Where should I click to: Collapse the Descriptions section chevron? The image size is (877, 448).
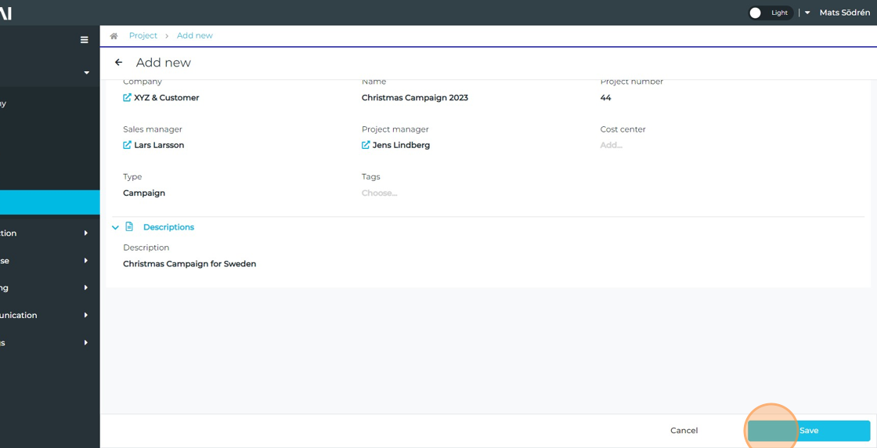point(115,228)
